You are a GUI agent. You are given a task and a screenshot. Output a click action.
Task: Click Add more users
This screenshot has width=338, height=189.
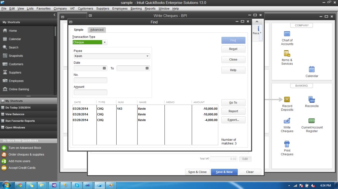19,161
